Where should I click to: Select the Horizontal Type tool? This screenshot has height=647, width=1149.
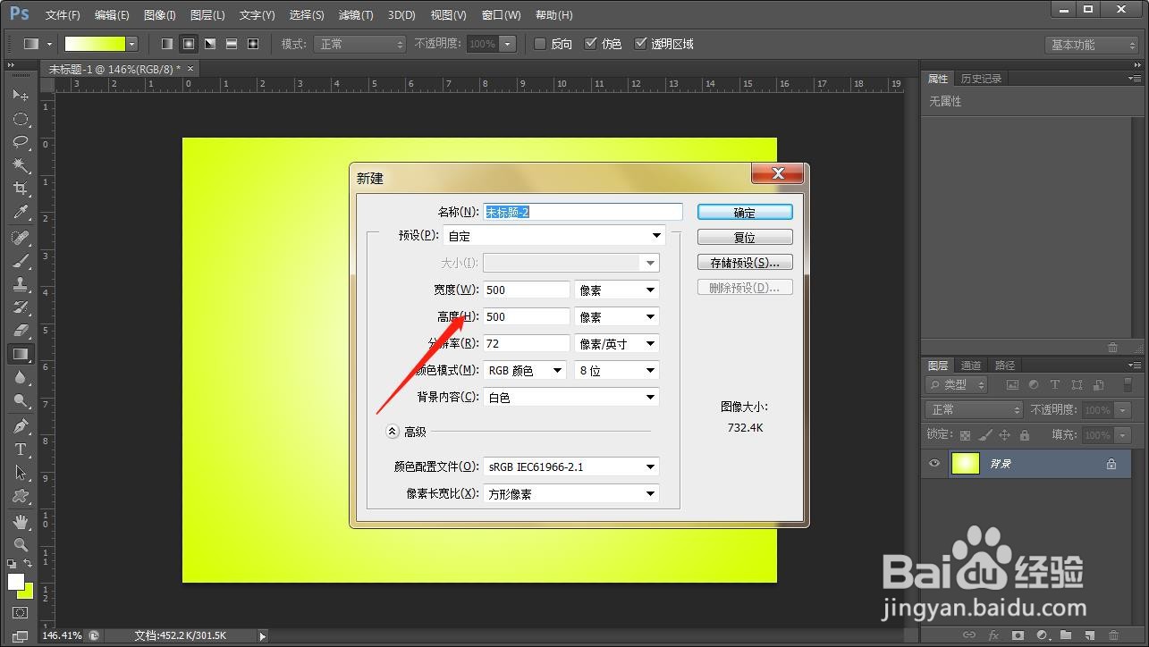click(20, 450)
